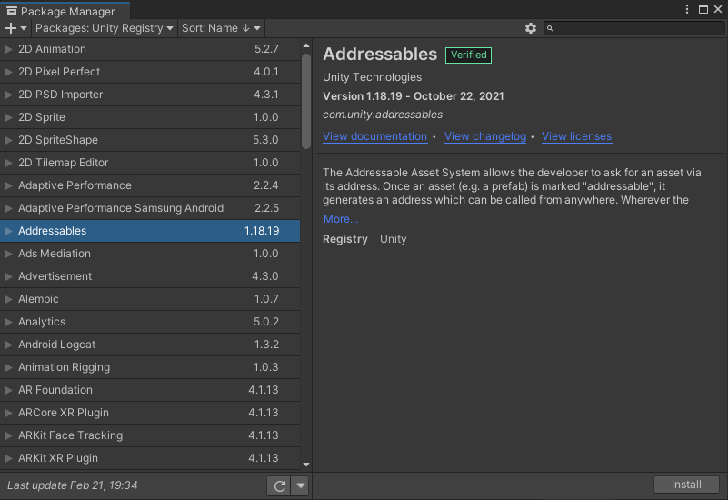Select the 2D Tilemap Editor package name
Screen dimensions: 728x500
(63, 163)
